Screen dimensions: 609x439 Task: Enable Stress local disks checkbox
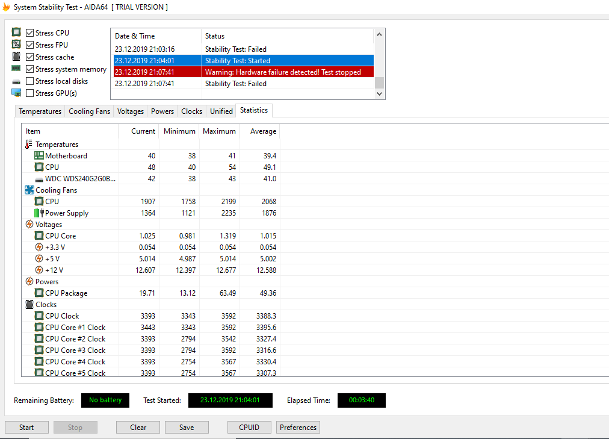pos(30,81)
